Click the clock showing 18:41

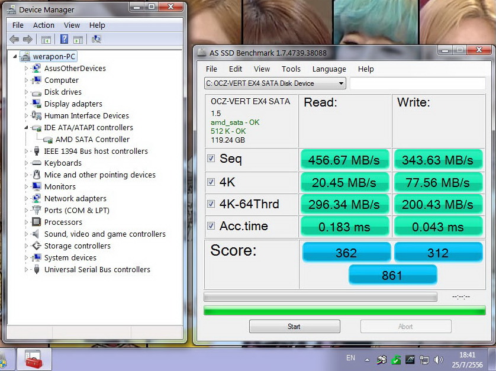pos(467,354)
